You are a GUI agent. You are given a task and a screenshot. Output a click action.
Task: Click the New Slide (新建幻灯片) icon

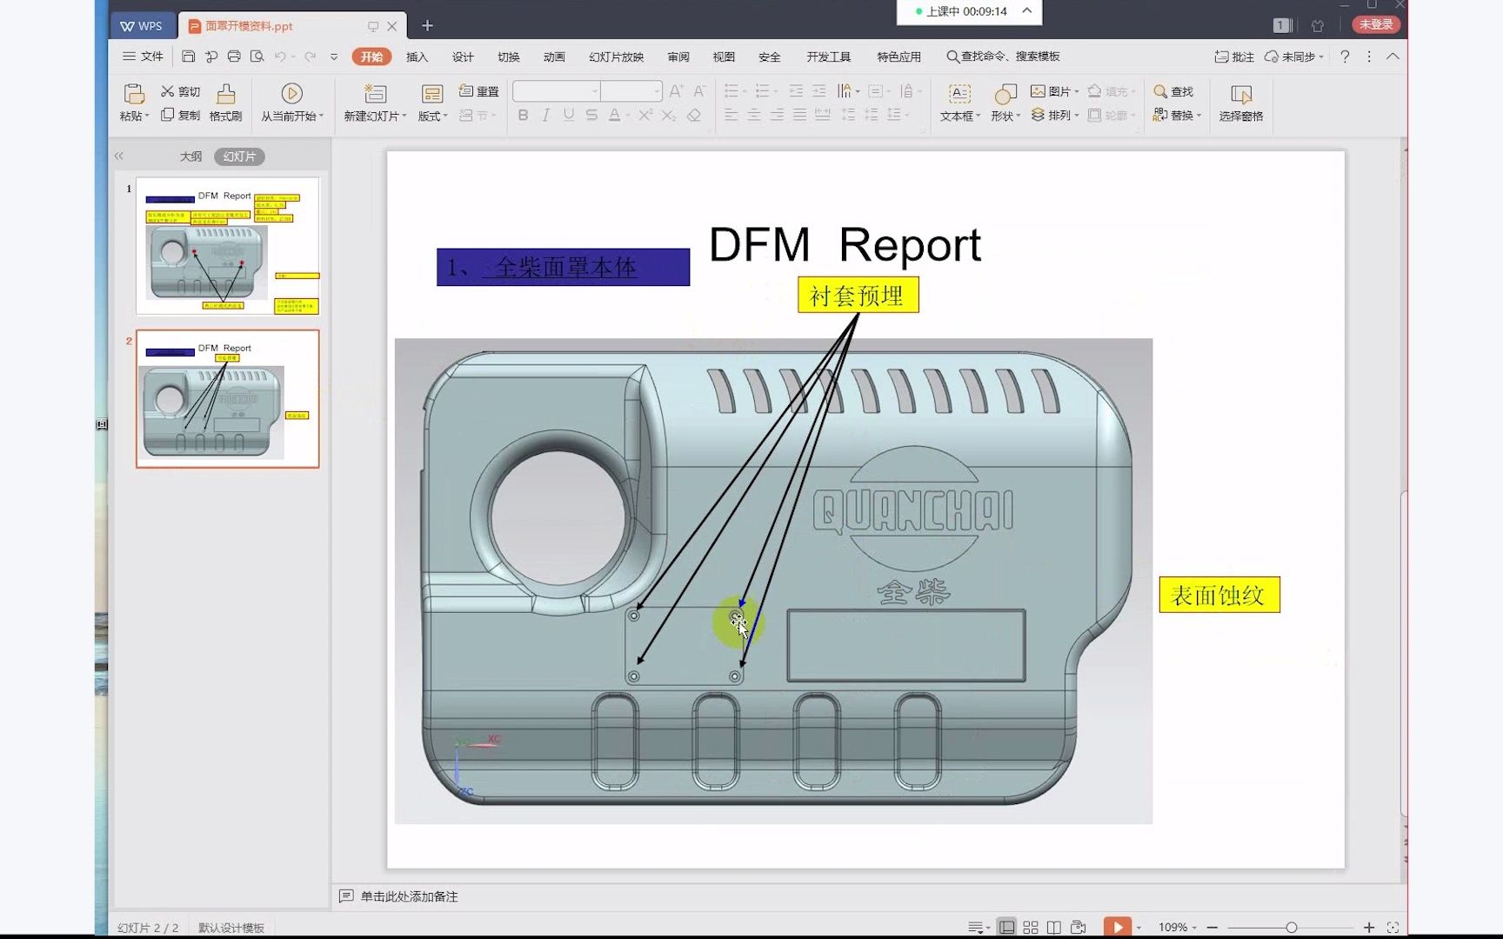(375, 94)
